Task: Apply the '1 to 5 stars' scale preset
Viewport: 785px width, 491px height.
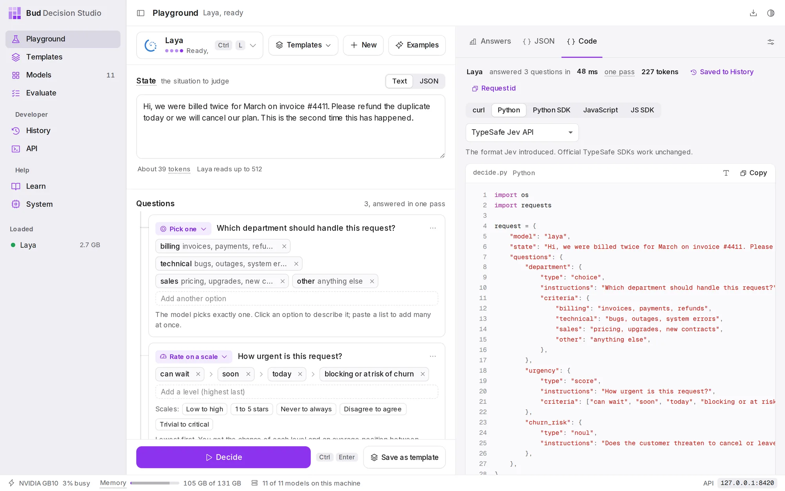Action: pos(252,410)
